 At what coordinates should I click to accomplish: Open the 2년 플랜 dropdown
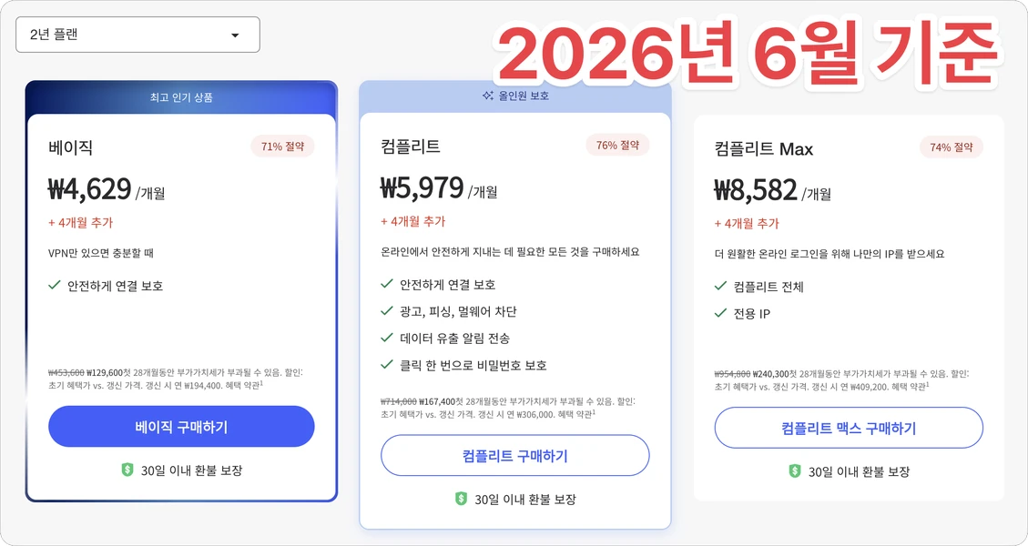pos(137,35)
